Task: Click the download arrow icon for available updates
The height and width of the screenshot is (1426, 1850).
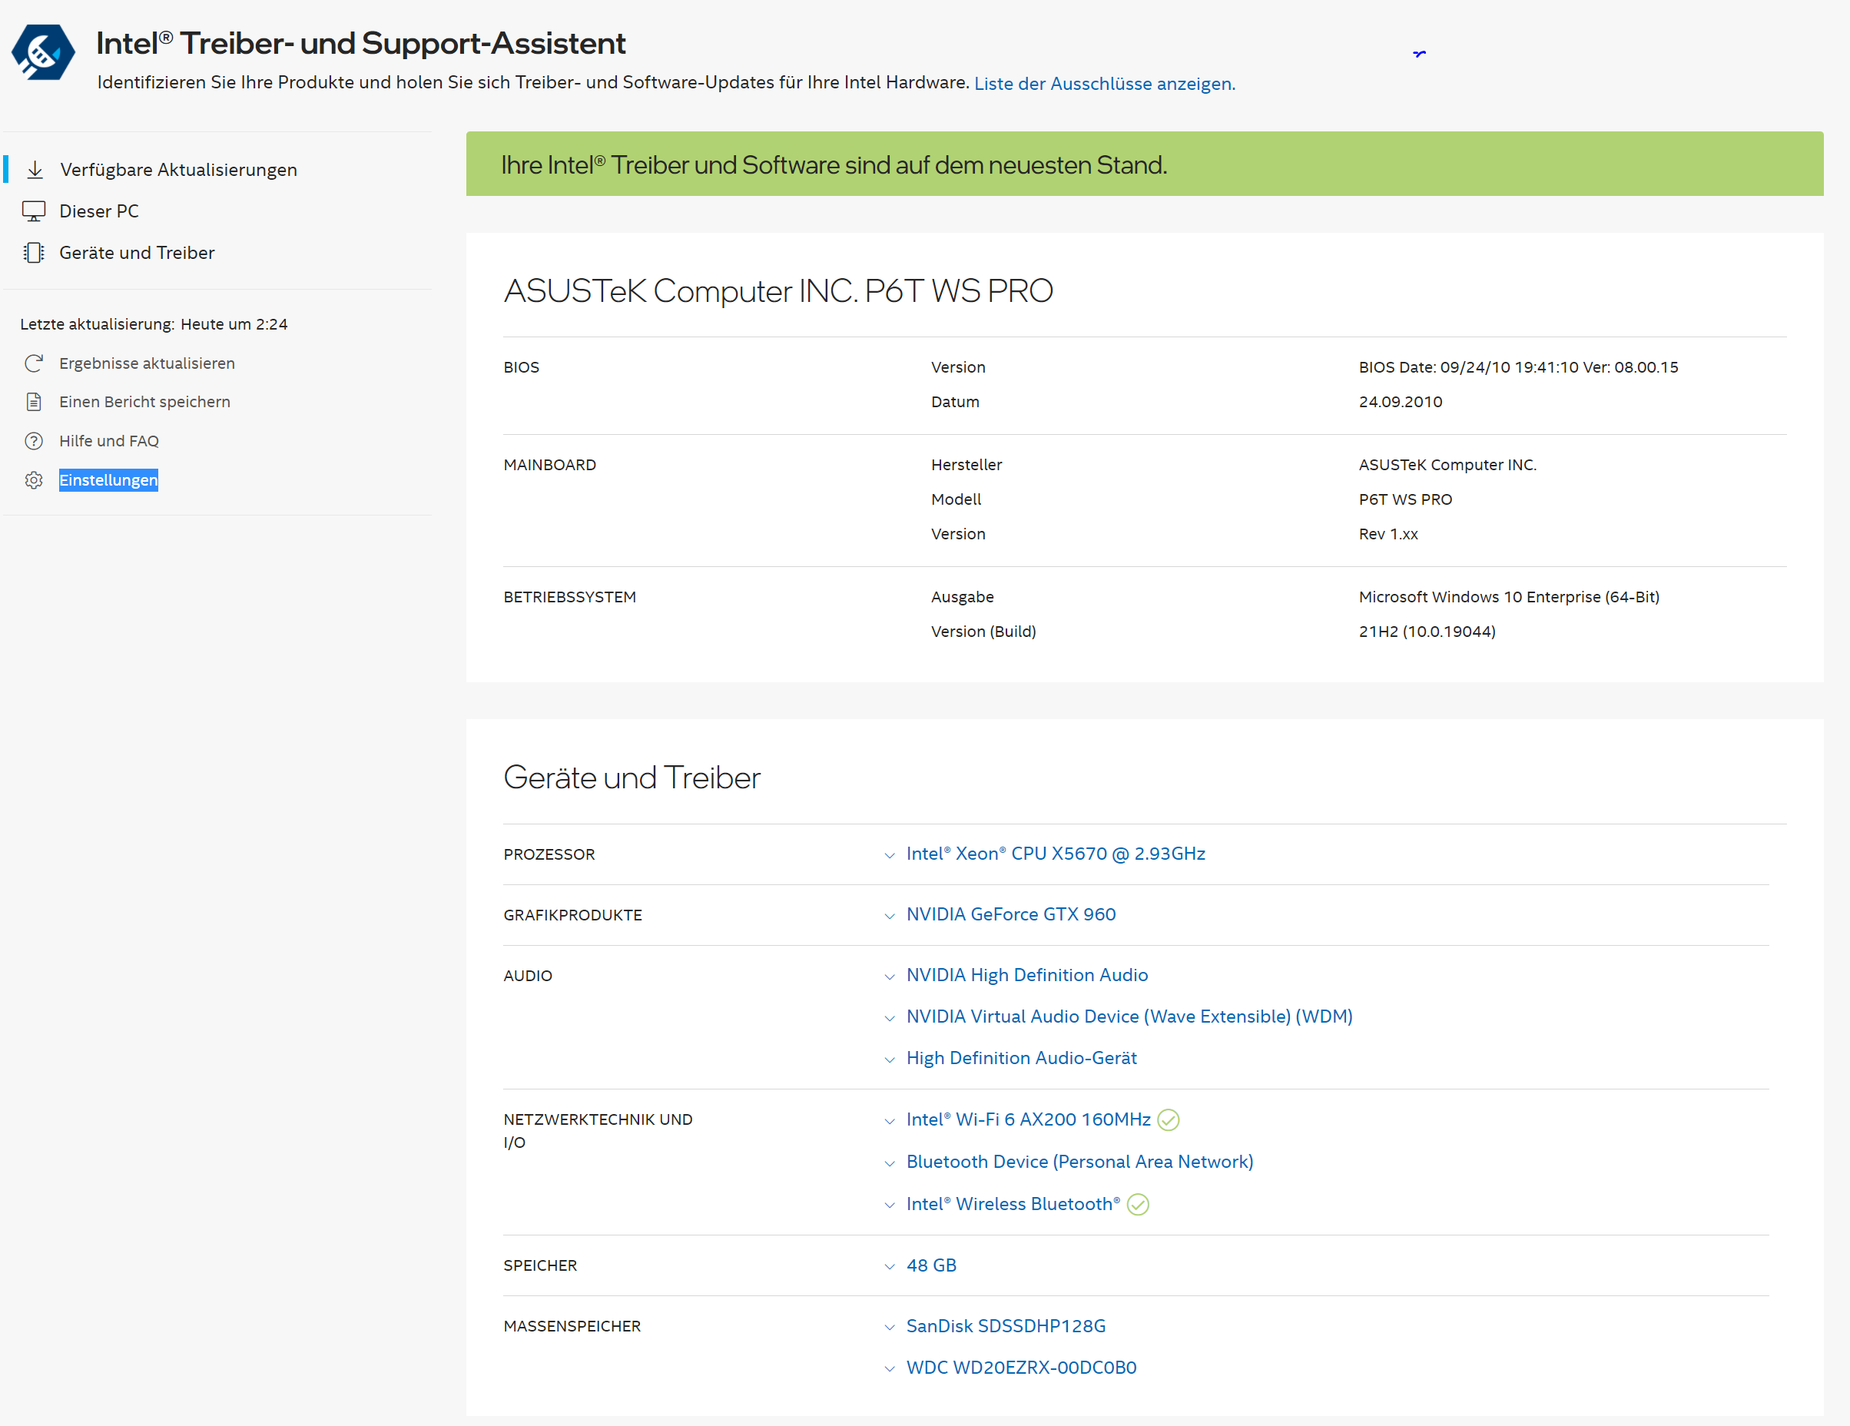Action: pyautogui.click(x=35, y=171)
